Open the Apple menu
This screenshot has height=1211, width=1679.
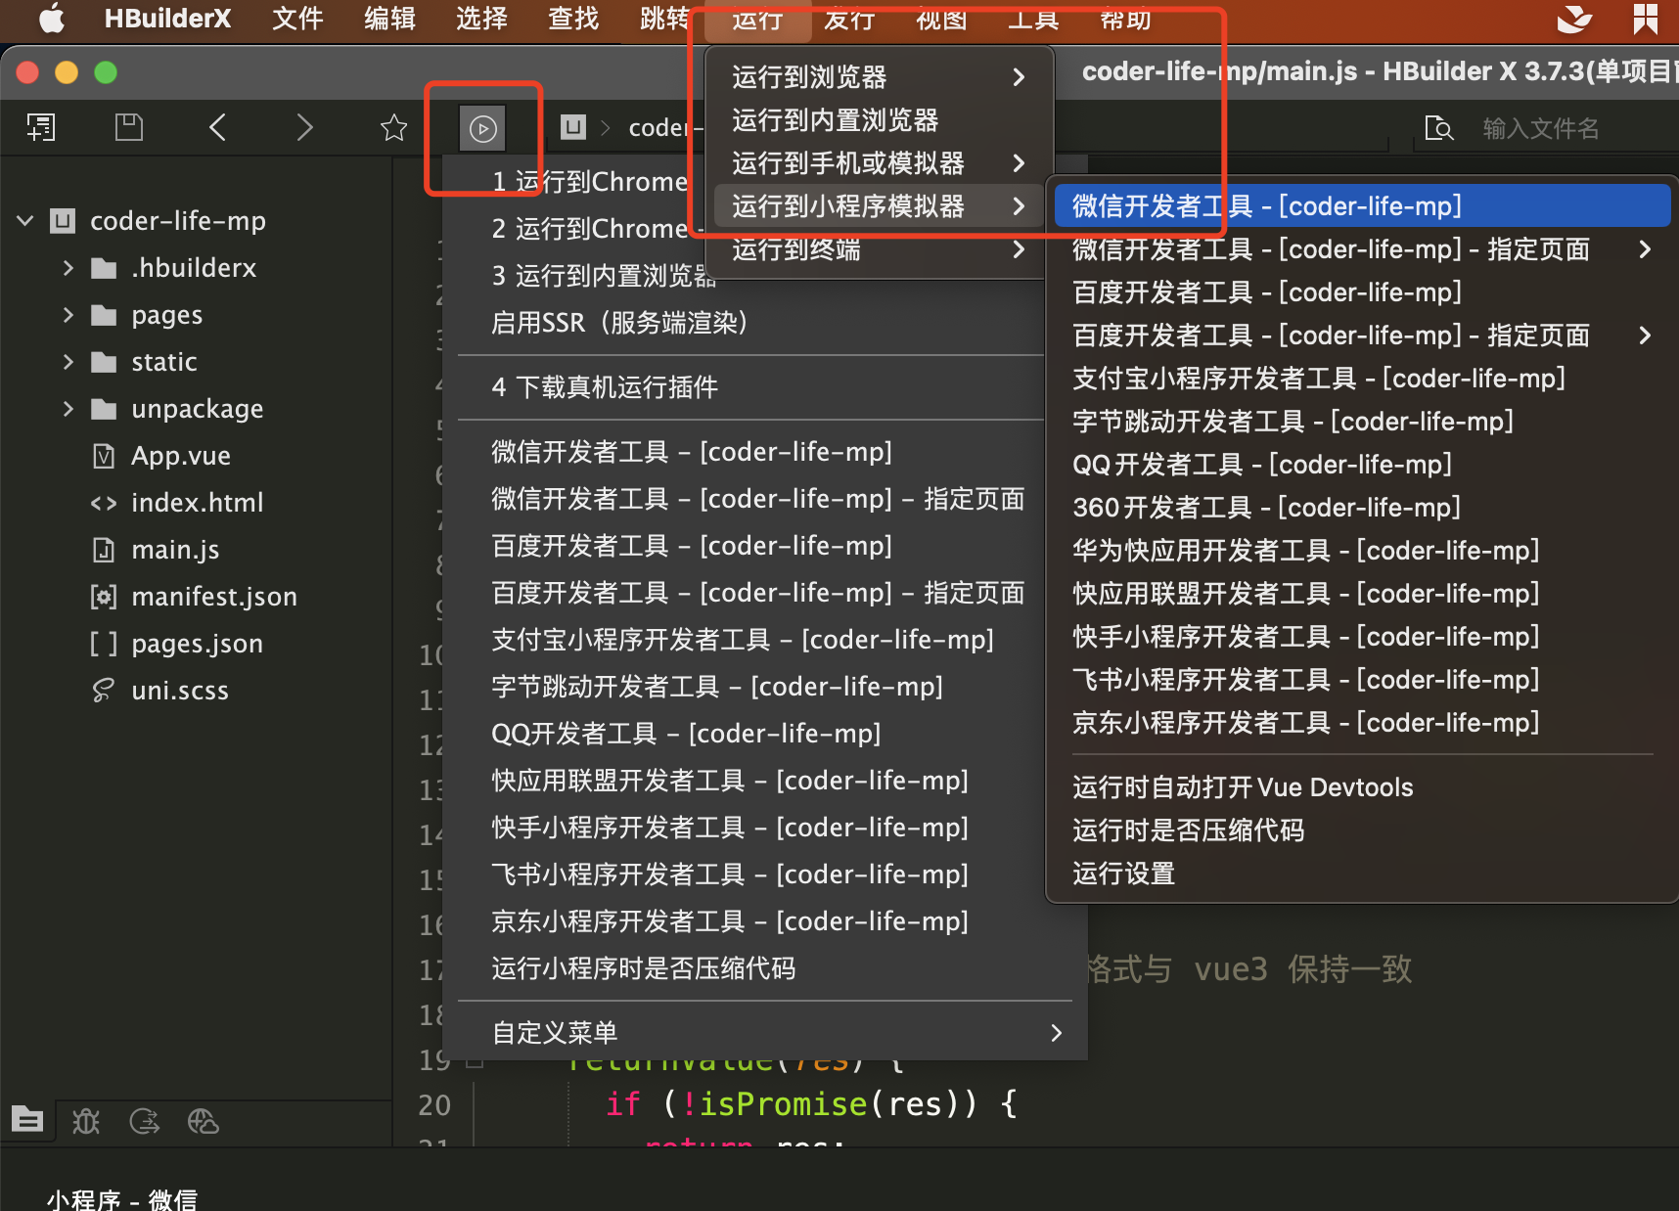pos(52,19)
